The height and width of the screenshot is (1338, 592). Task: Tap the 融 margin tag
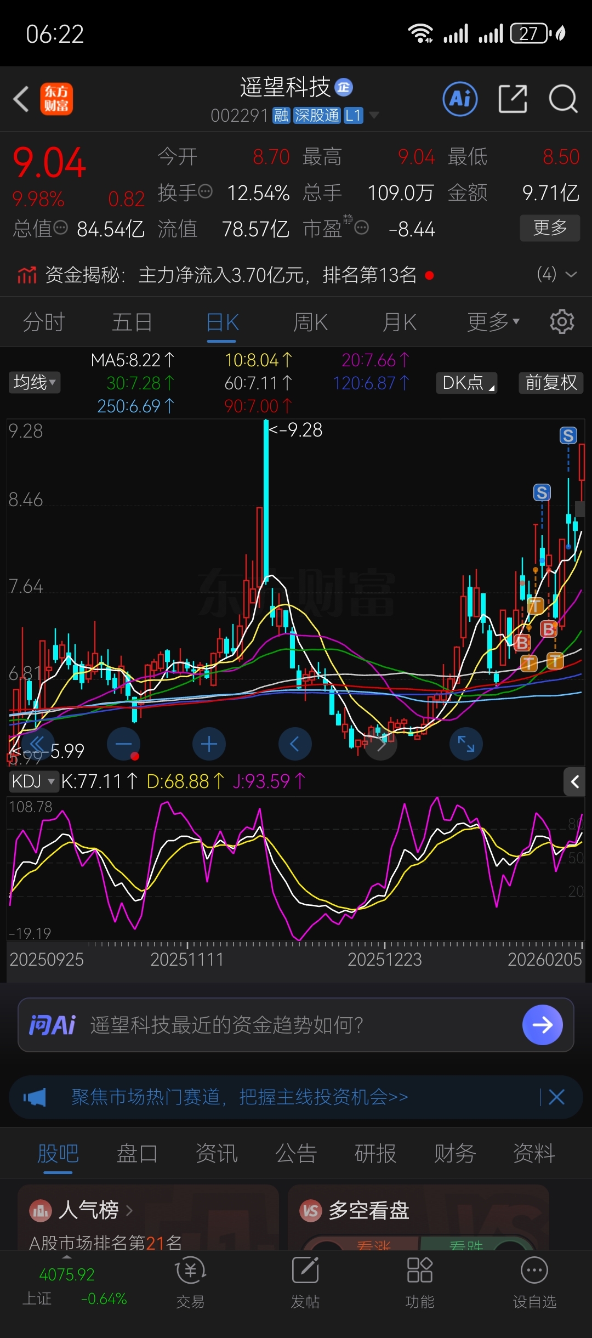coord(281,115)
